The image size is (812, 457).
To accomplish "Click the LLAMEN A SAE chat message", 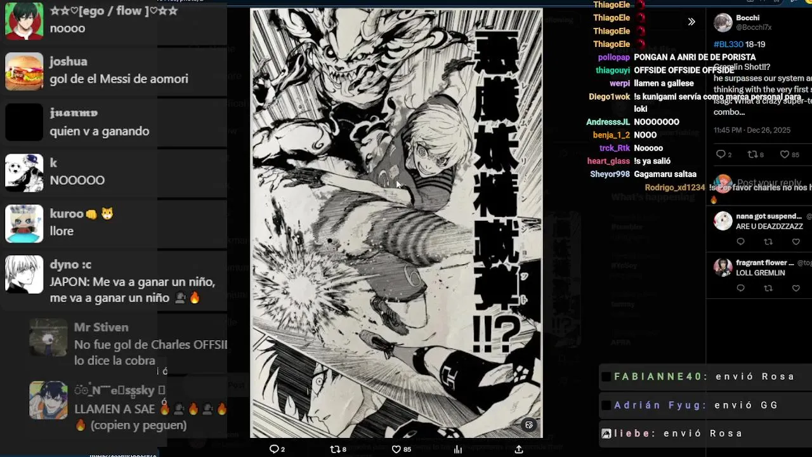I will coord(150,417).
